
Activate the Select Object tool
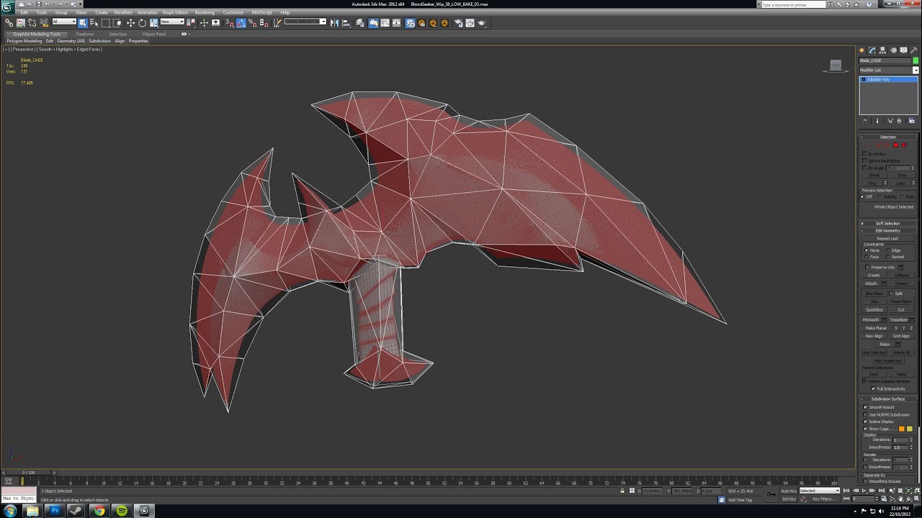[82, 23]
